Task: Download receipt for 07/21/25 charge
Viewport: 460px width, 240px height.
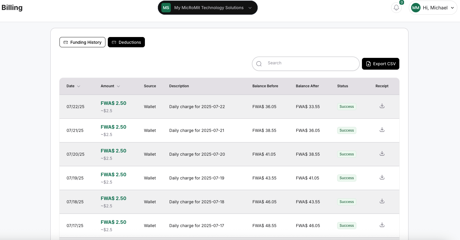Action: click(382, 130)
